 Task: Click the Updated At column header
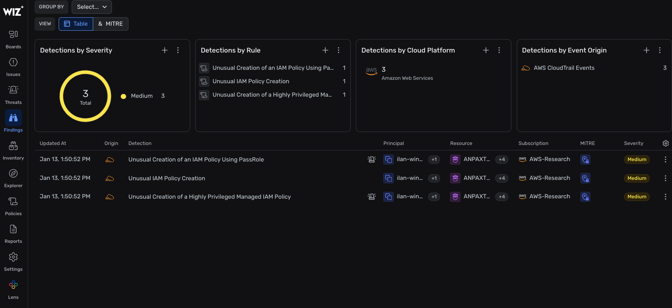(x=53, y=143)
